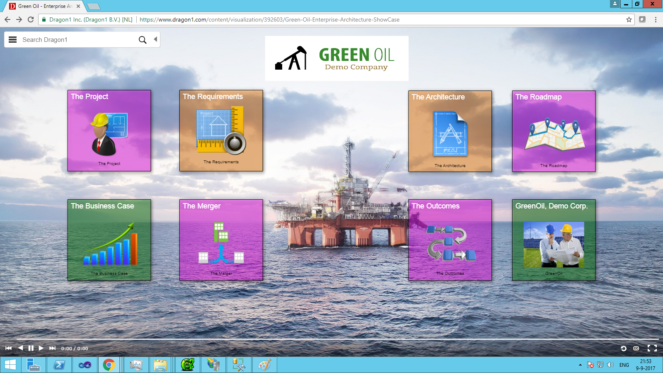This screenshot has width=663, height=373.
Task: Open The Roadmap map tile
Action: point(554,131)
